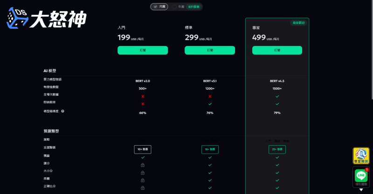Click the '1200+' feature count
Image resolution: width=373 pixels, height=194 pixels.
coord(210,88)
